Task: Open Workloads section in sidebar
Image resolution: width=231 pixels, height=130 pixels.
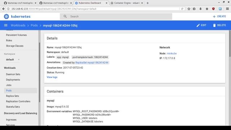Action: pos(10,68)
